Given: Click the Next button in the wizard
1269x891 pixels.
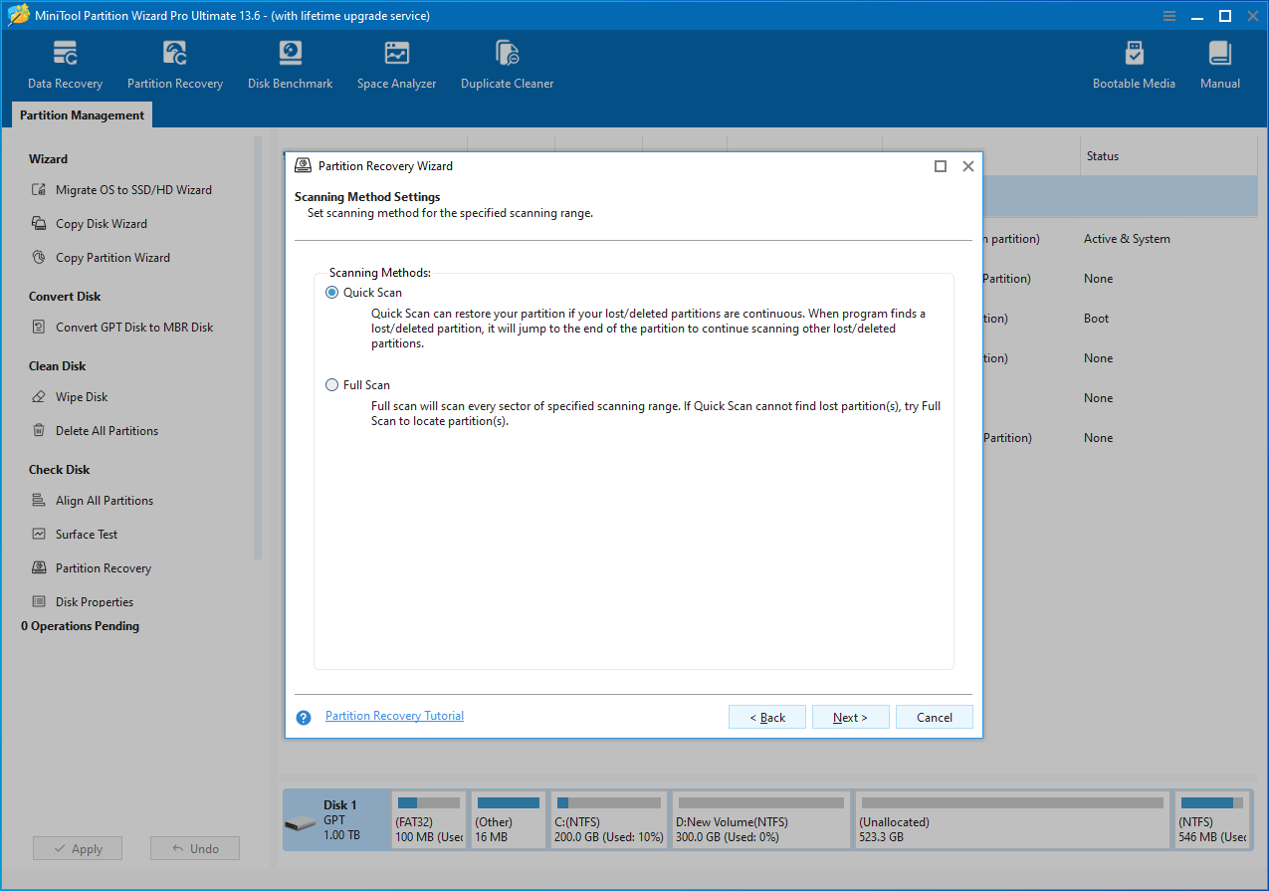Looking at the screenshot, I should [850, 716].
